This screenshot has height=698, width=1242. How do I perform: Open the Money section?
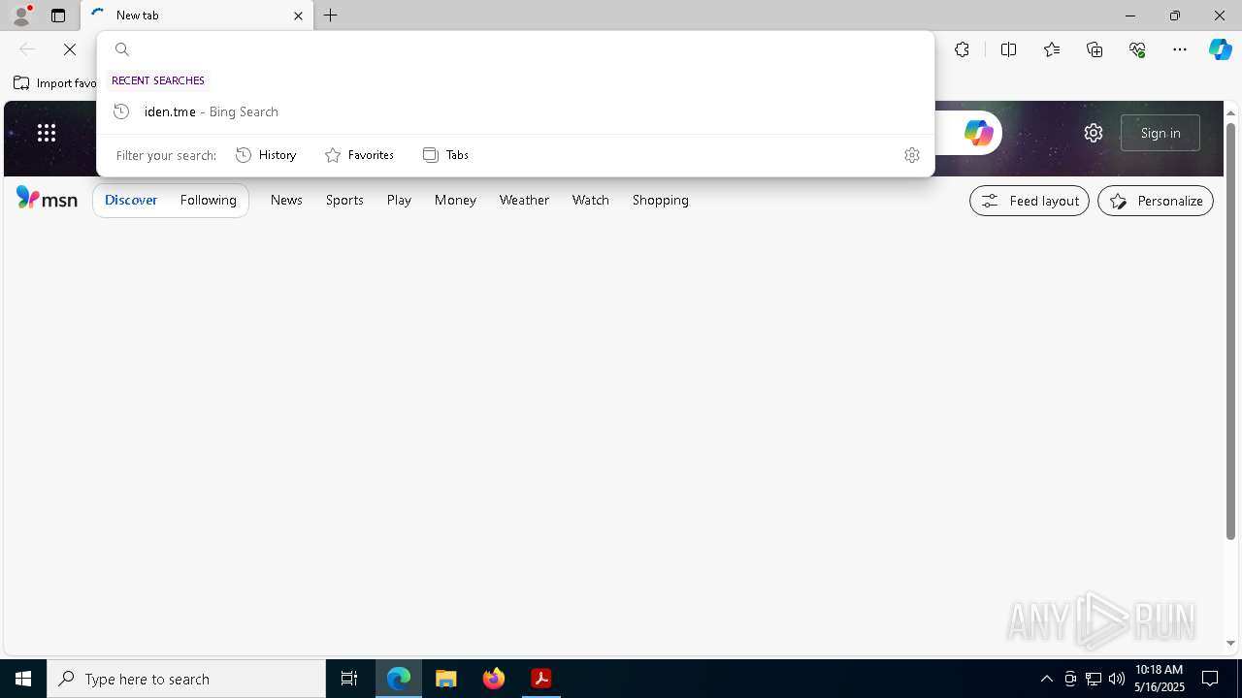point(455,200)
